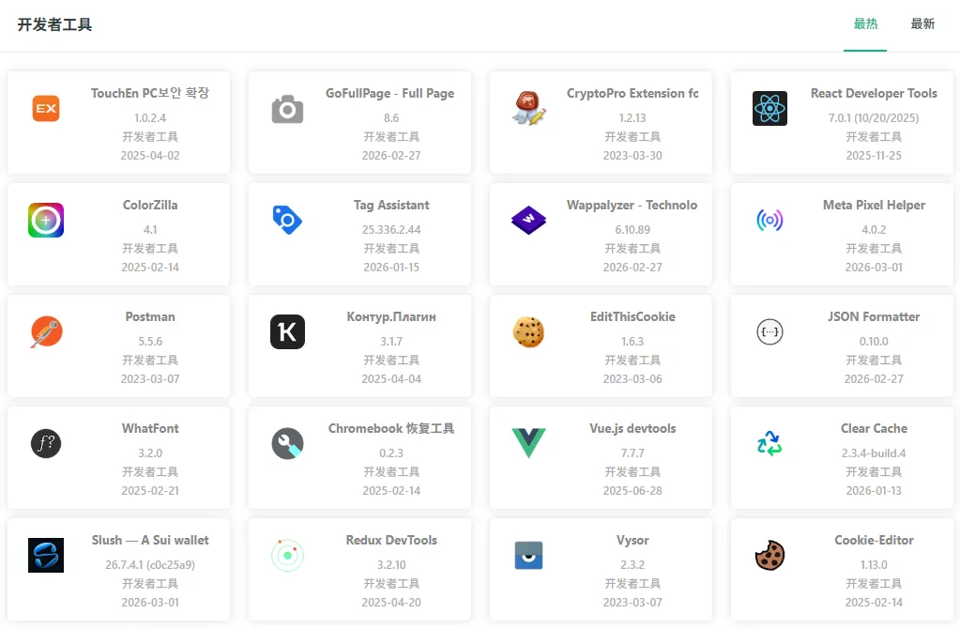This screenshot has width=960, height=629.
Task: Click the date 2026-01-15
Action: (391, 267)
